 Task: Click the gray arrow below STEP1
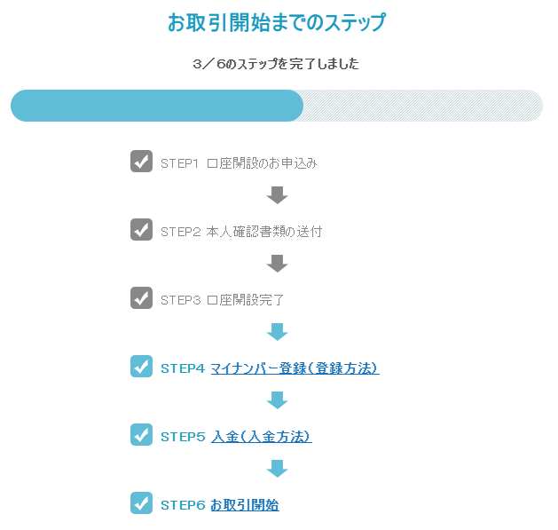coord(277,195)
